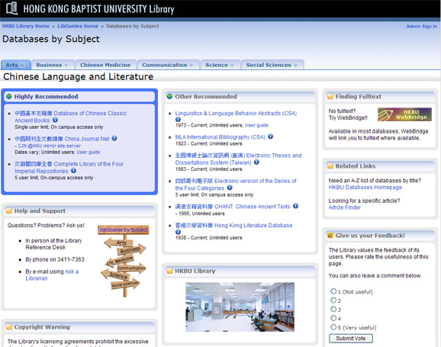Screen dimensions: 441x347
Task: Open Database of Chinese Classic Ancient Books link
Action: [71, 117]
